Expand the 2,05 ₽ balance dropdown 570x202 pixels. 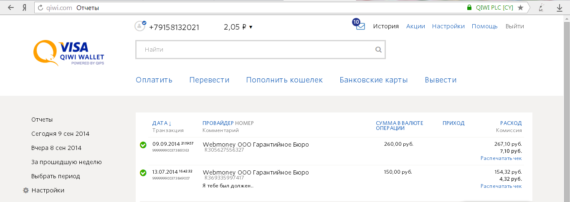coord(238,27)
